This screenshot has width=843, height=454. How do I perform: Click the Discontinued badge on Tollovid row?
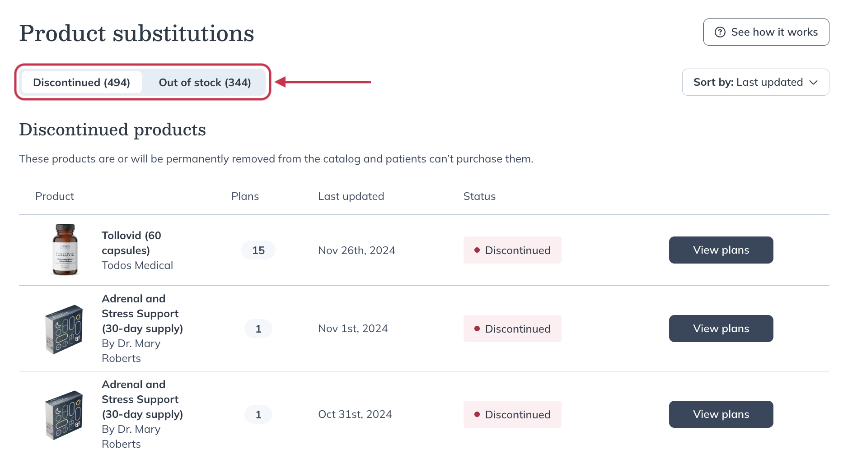coord(512,250)
